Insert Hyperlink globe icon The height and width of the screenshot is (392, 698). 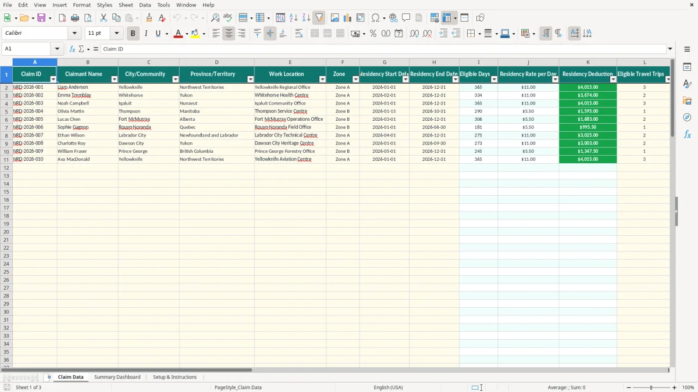pyautogui.click(x=394, y=18)
